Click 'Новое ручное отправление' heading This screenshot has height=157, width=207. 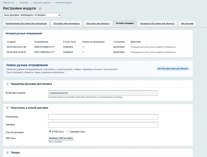(27, 65)
